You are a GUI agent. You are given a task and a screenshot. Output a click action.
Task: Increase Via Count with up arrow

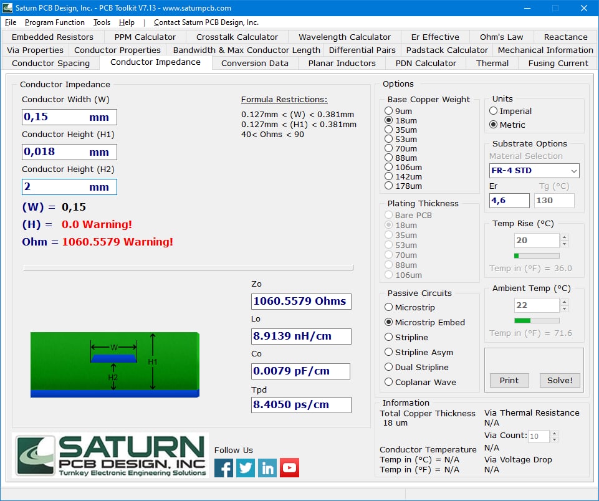point(555,433)
